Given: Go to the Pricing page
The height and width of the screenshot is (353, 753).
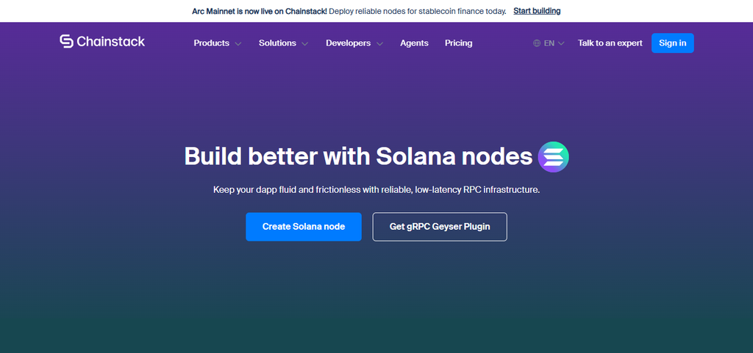Looking at the screenshot, I should click(x=459, y=43).
